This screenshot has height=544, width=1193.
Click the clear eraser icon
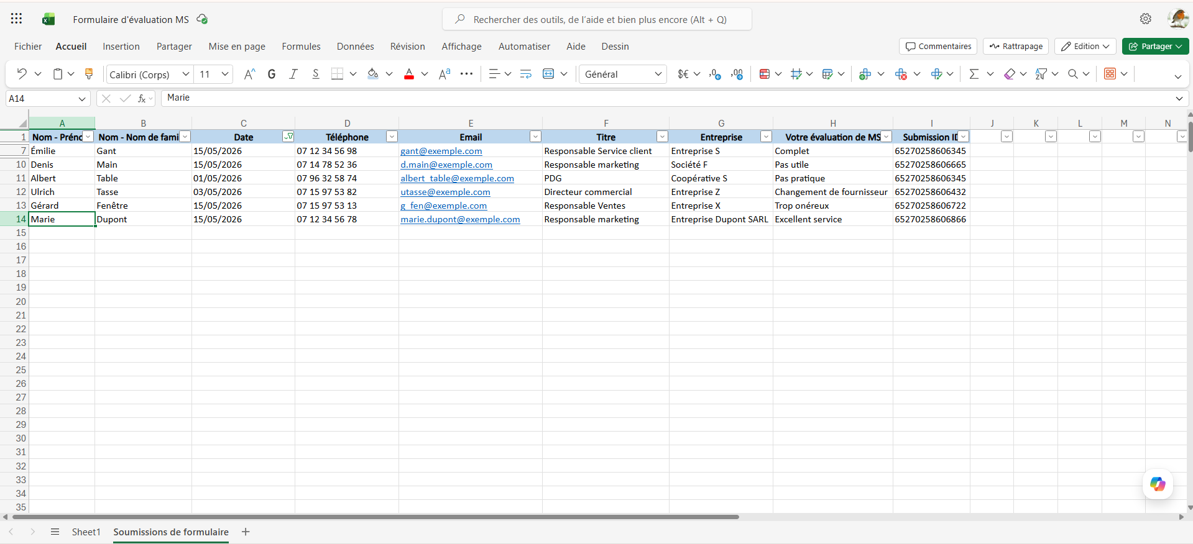[x=1010, y=74]
